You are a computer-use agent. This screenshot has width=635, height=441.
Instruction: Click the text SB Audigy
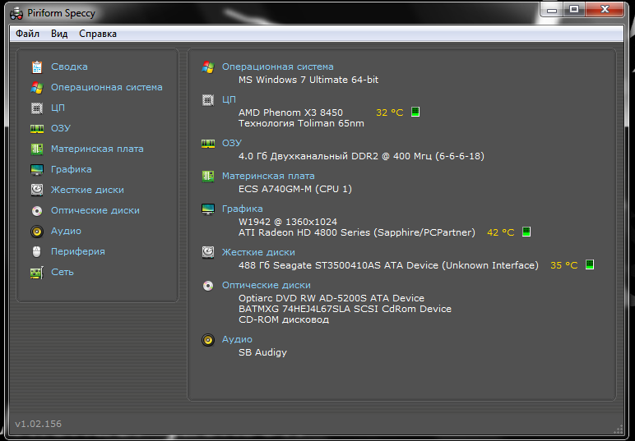tap(262, 352)
